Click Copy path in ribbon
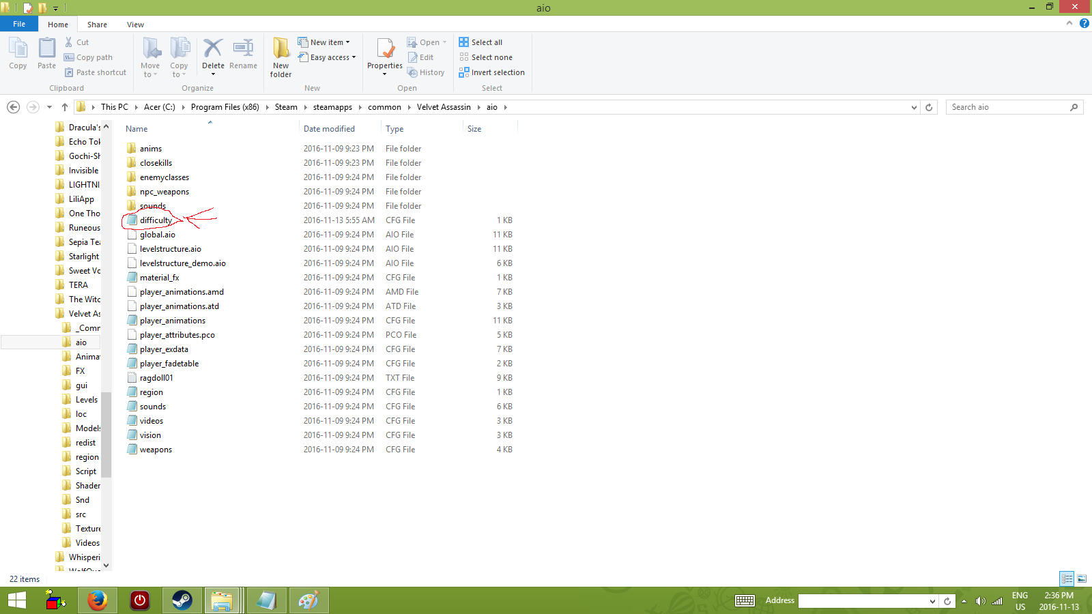The width and height of the screenshot is (1092, 614). coord(88,57)
